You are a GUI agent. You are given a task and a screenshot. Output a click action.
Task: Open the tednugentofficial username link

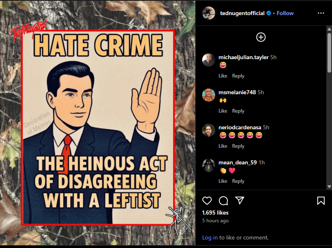click(242, 13)
